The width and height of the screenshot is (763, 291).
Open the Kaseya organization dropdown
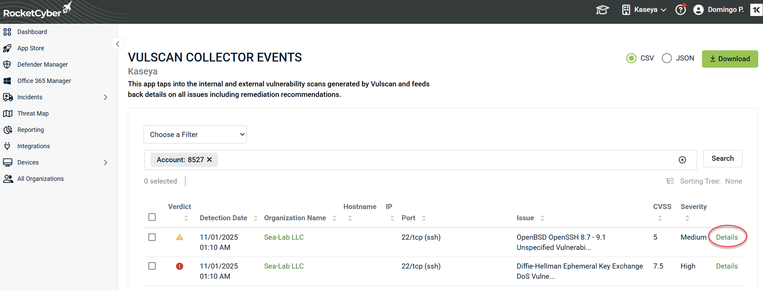coord(644,10)
